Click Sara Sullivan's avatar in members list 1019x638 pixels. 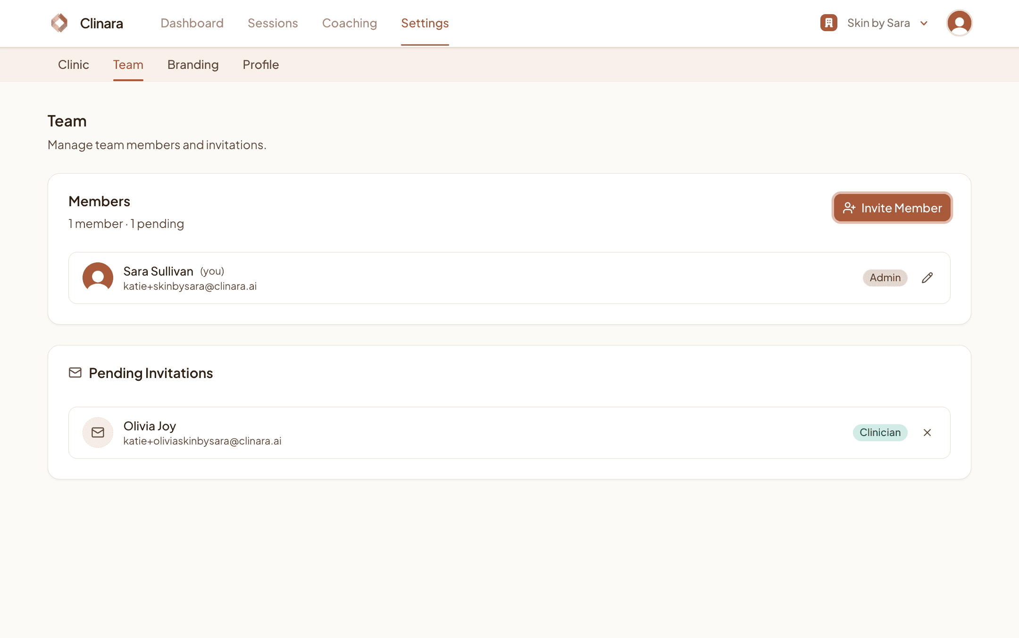pos(98,277)
